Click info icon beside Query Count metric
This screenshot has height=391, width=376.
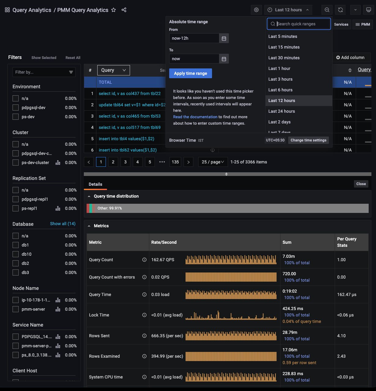click(x=144, y=260)
